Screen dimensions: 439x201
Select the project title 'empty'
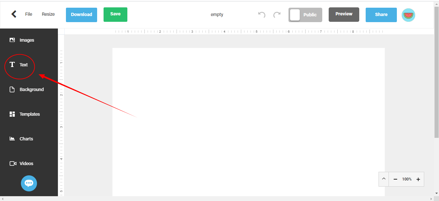[x=217, y=14]
